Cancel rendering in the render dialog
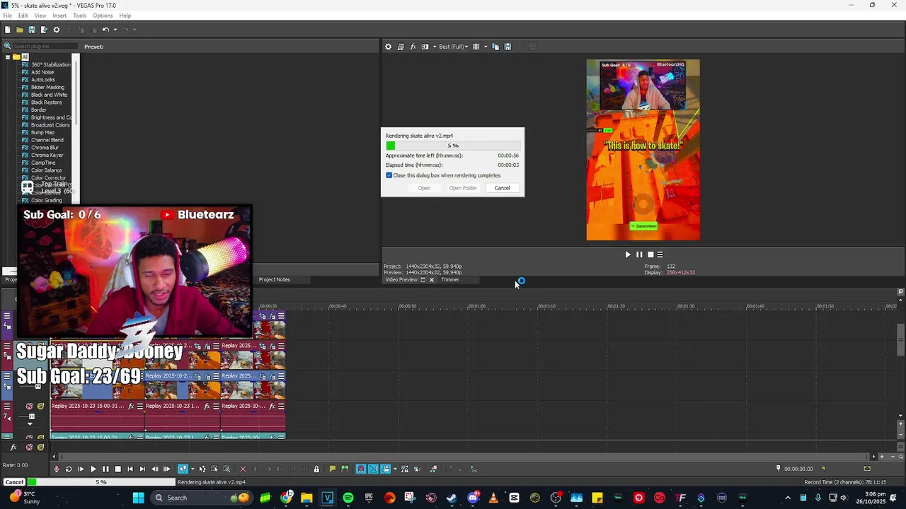Viewport: 906px width, 509px height. 502,188
